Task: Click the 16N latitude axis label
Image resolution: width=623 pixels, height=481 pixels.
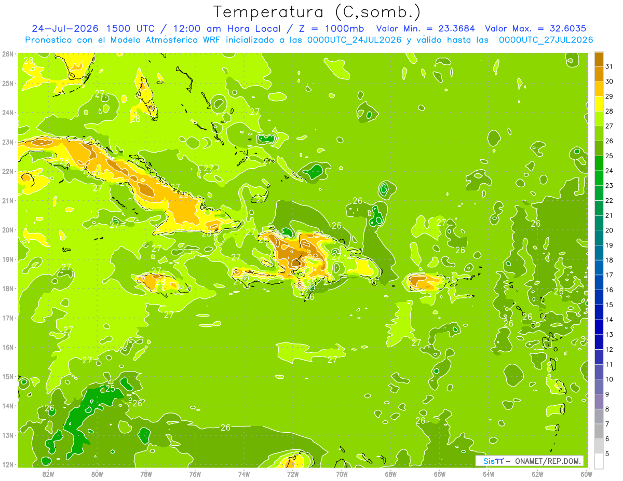Action: click(7, 347)
